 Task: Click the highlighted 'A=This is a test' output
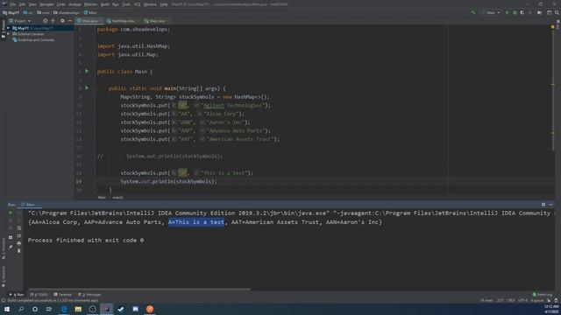click(x=196, y=222)
